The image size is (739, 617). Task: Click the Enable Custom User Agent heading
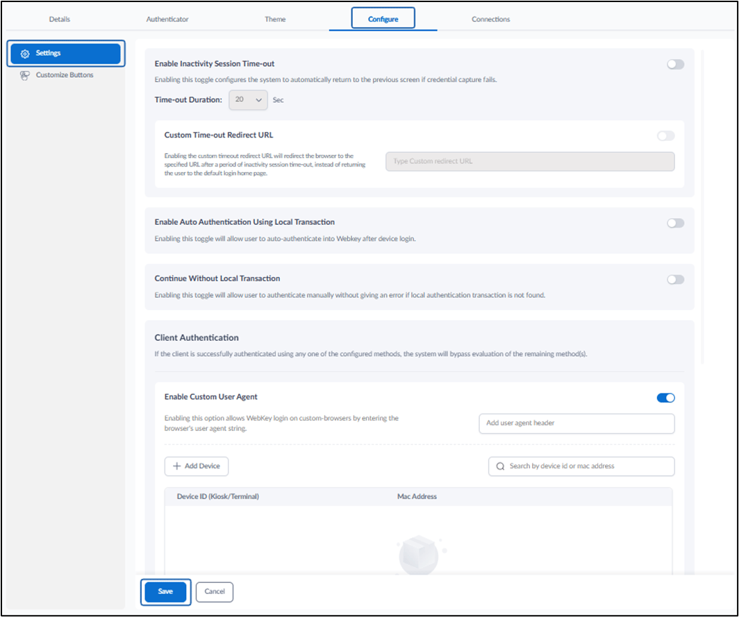coord(210,396)
